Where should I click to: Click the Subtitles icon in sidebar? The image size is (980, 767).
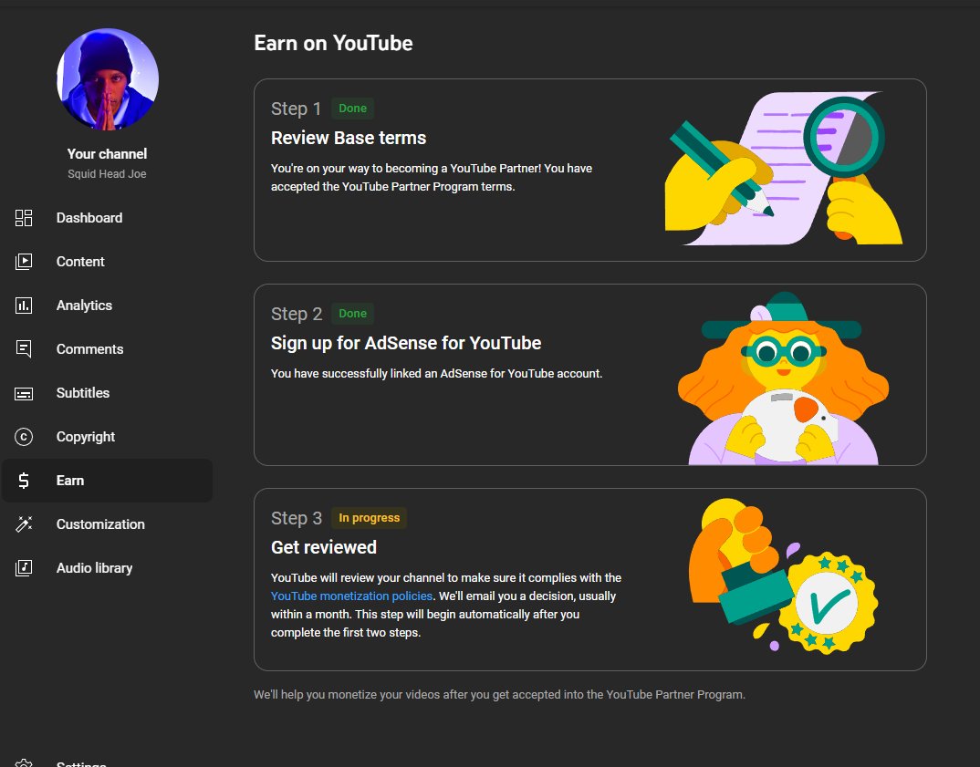tap(24, 393)
